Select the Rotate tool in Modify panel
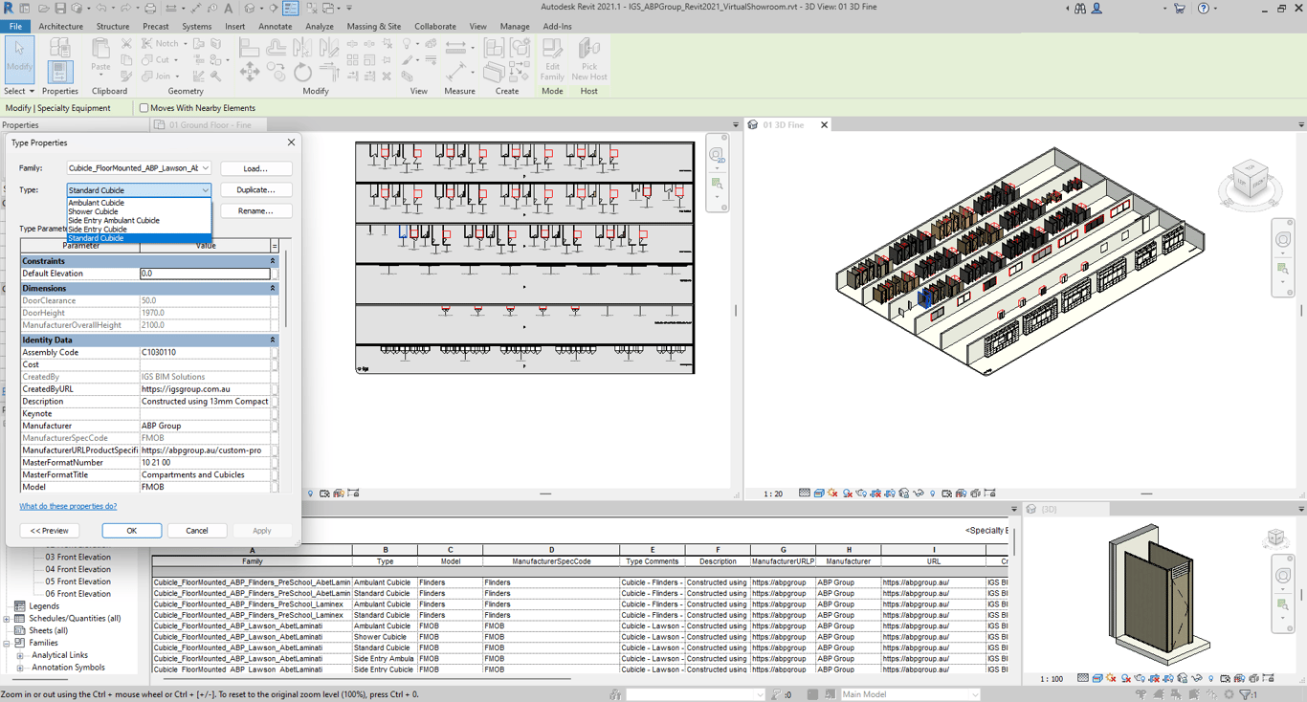This screenshot has height=702, width=1307. (x=302, y=73)
